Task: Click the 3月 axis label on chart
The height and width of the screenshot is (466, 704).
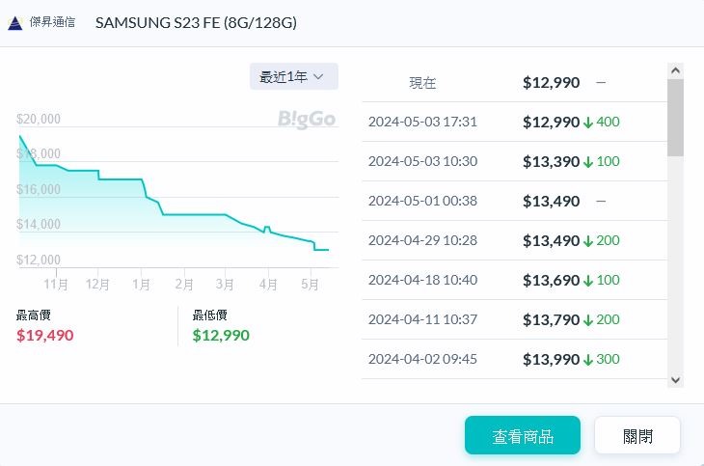Action: pos(225,285)
